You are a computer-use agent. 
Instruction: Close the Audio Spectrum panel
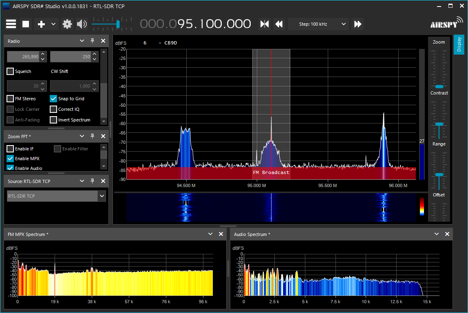point(447,234)
